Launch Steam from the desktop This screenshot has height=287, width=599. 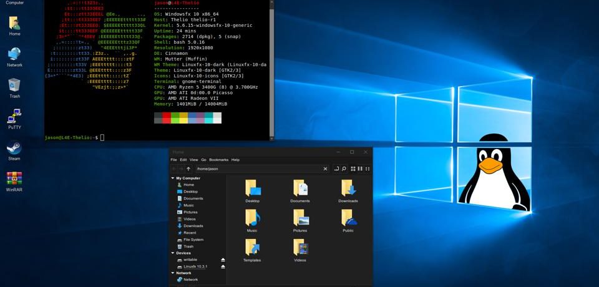[14, 150]
